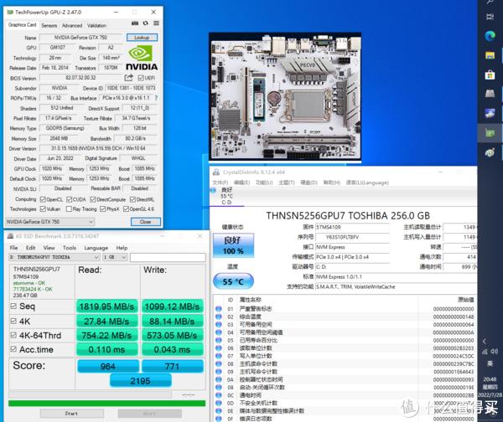
Task: Click the disk health dot beside C: D:
Action: (213, 190)
